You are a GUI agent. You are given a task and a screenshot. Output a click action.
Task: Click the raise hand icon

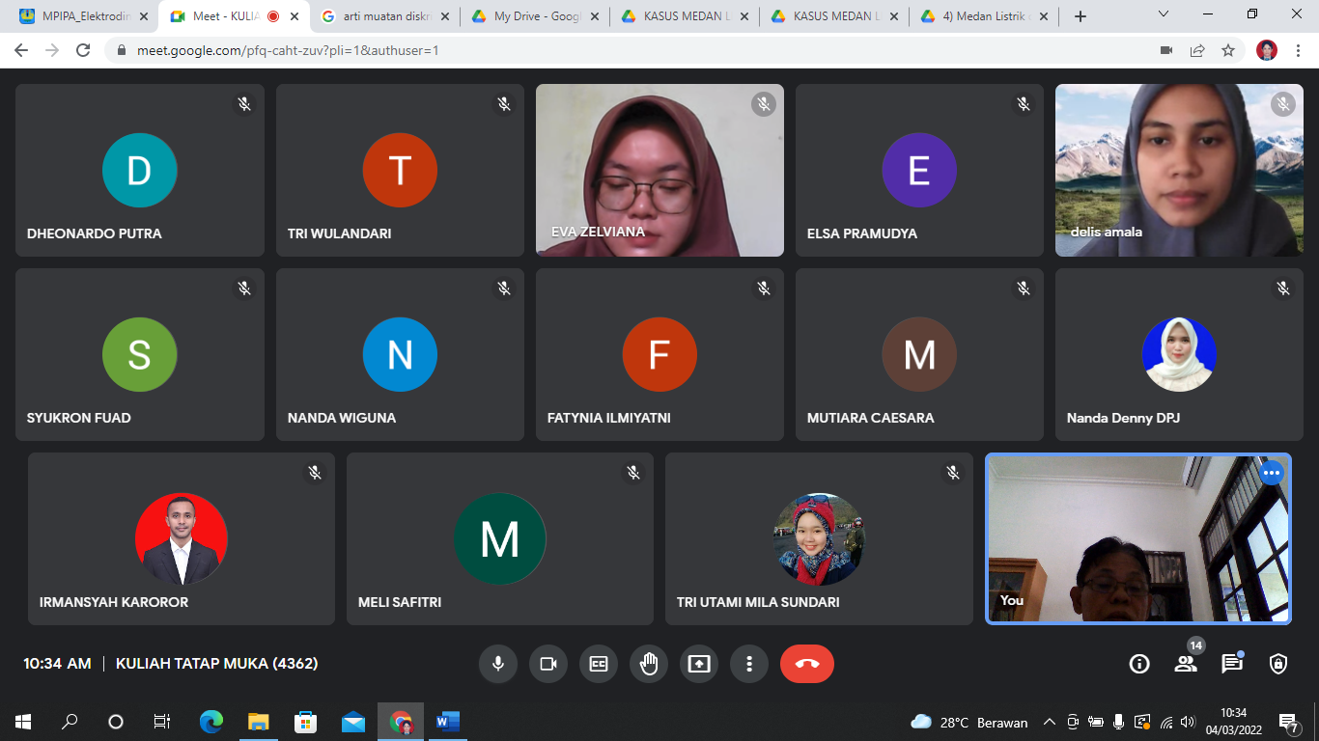pyautogui.click(x=649, y=664)
